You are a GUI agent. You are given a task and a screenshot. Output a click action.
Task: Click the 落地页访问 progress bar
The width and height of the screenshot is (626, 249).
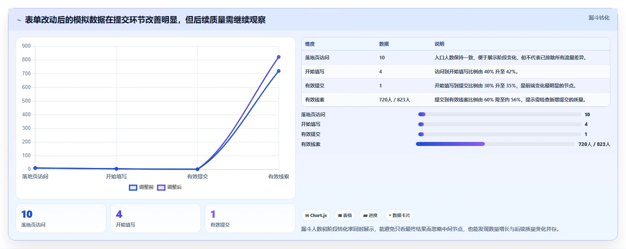point(499,115)
